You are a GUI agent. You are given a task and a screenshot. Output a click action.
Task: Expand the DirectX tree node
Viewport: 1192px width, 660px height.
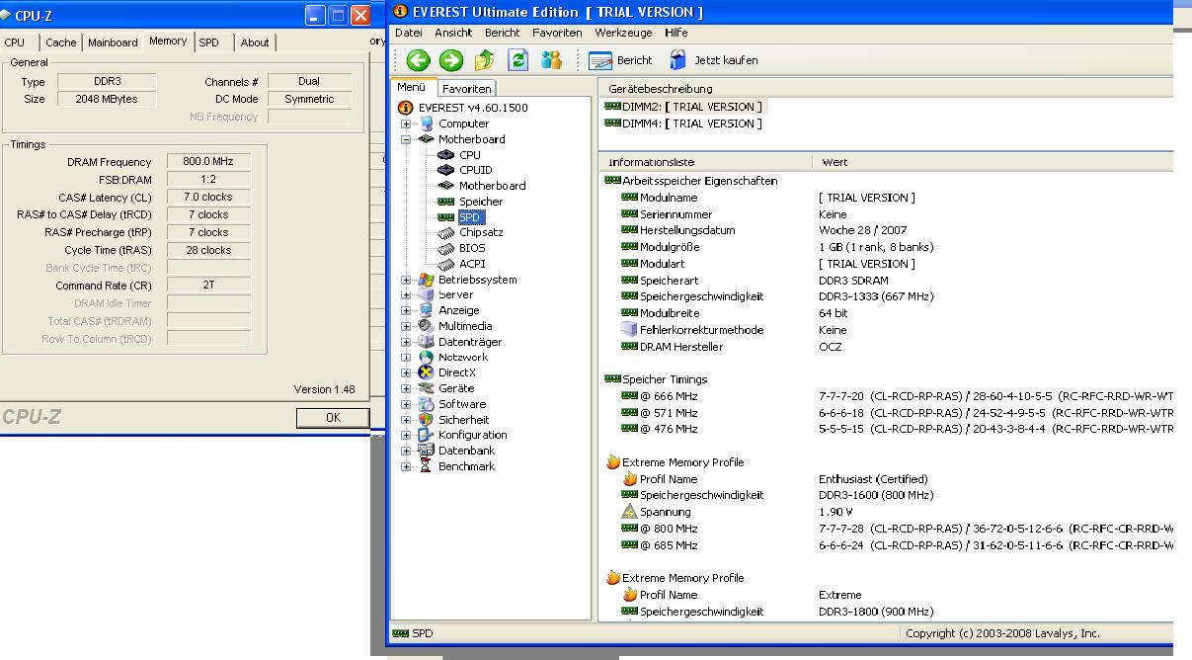[406, 372]
